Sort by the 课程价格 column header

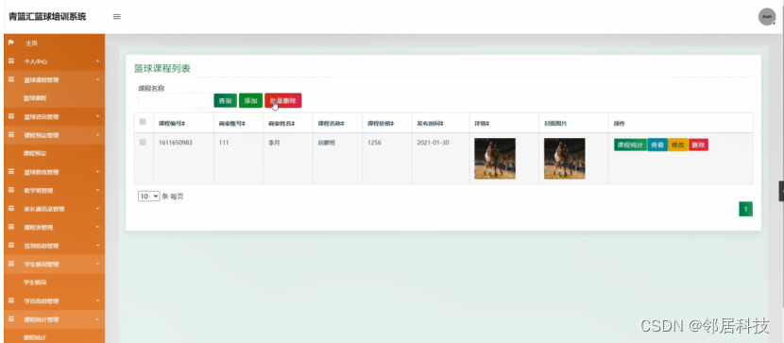click(381, 124)
